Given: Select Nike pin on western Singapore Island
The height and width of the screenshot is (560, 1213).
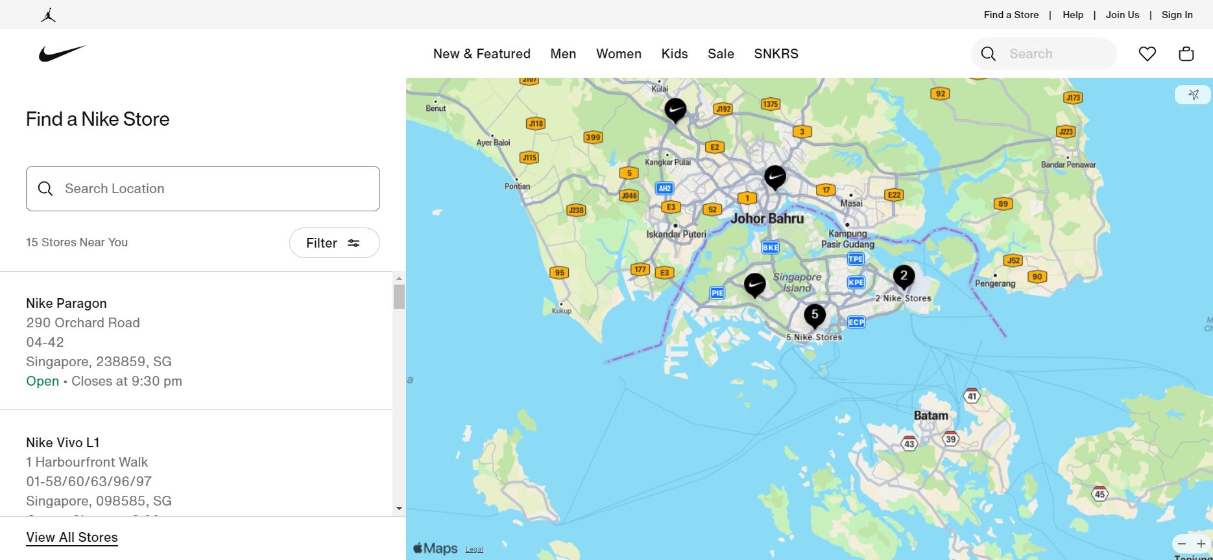Looking at the screenshot, I should click(754, 285).
